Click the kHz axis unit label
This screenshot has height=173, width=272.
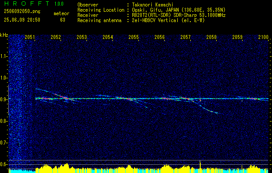(4, 35)
